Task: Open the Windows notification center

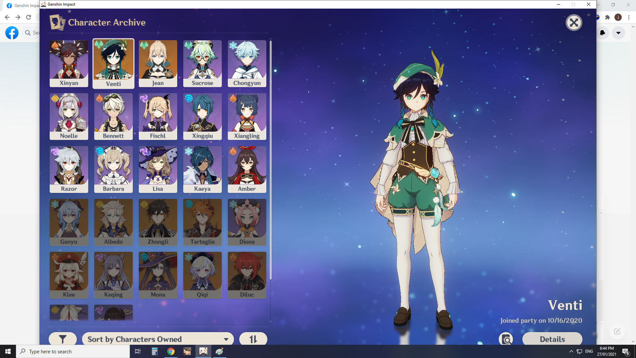Action: (x=626, y=351)
